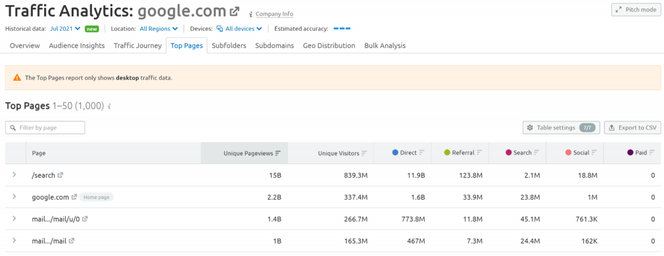Open google.com row external link icon

(x=74, y=197)
